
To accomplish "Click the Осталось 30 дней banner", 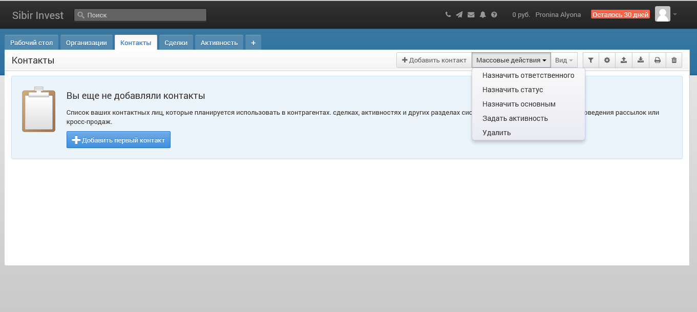I will click(620, 14).
